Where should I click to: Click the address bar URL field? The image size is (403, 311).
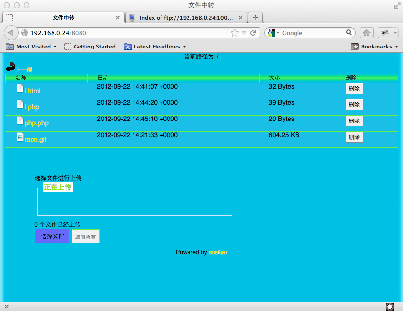(128, 33)
